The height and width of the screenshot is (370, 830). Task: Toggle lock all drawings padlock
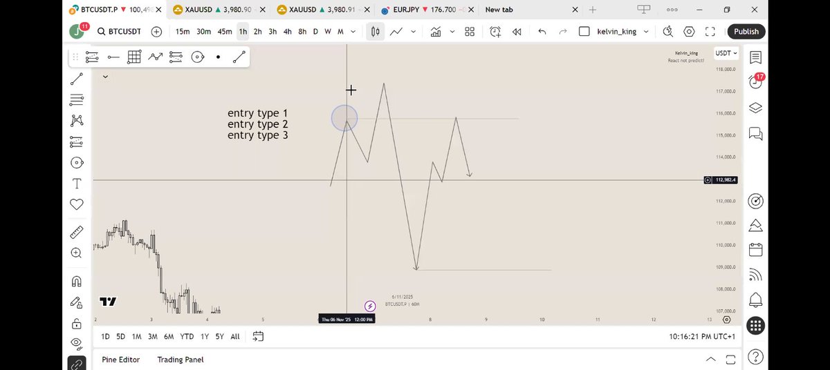pos(77,323)
